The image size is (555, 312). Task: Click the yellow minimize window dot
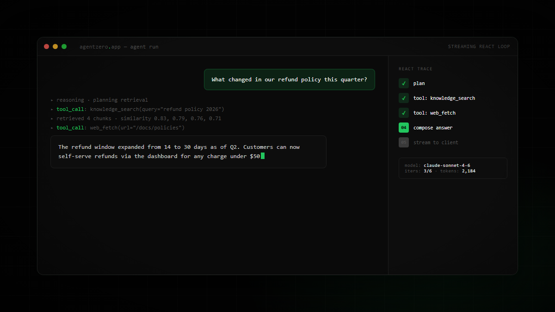[55, 46]
